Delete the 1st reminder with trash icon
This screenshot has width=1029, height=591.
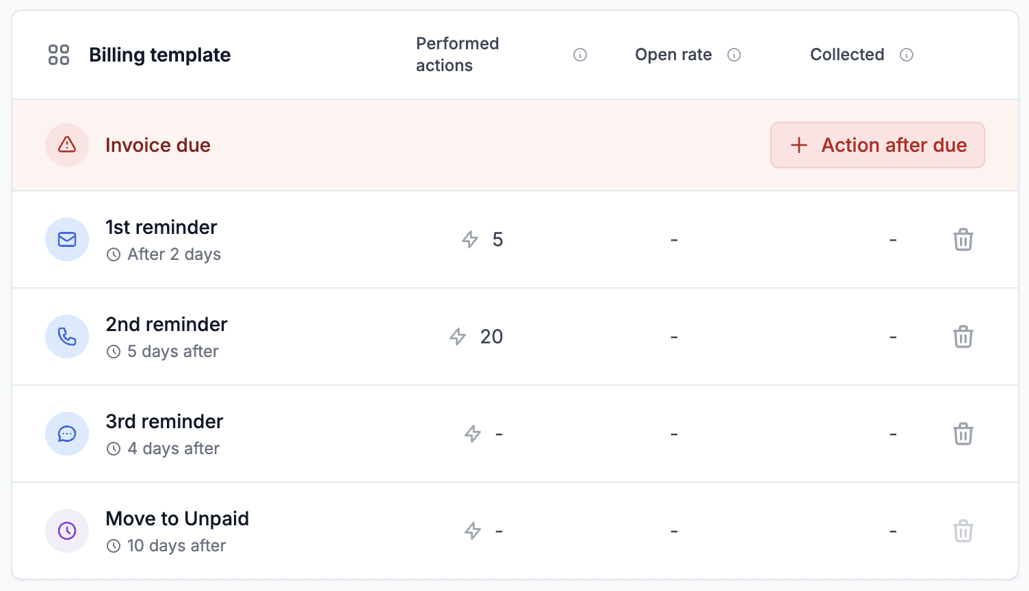point(963,239)
